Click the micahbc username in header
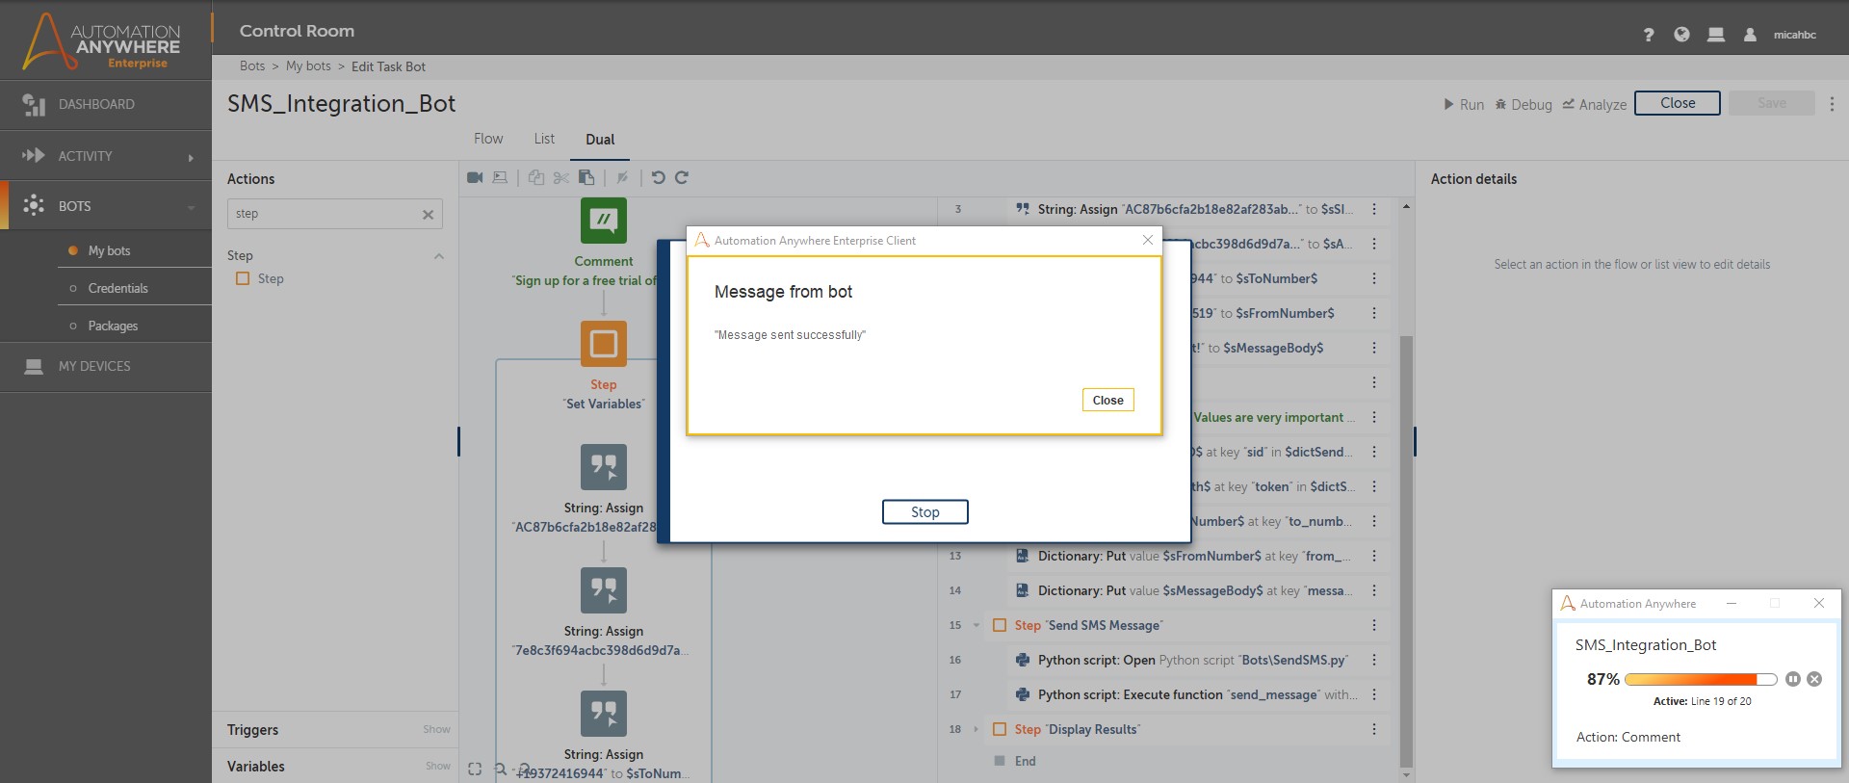This screenshot has width=1849, height=783. (x=1795, y=35)
